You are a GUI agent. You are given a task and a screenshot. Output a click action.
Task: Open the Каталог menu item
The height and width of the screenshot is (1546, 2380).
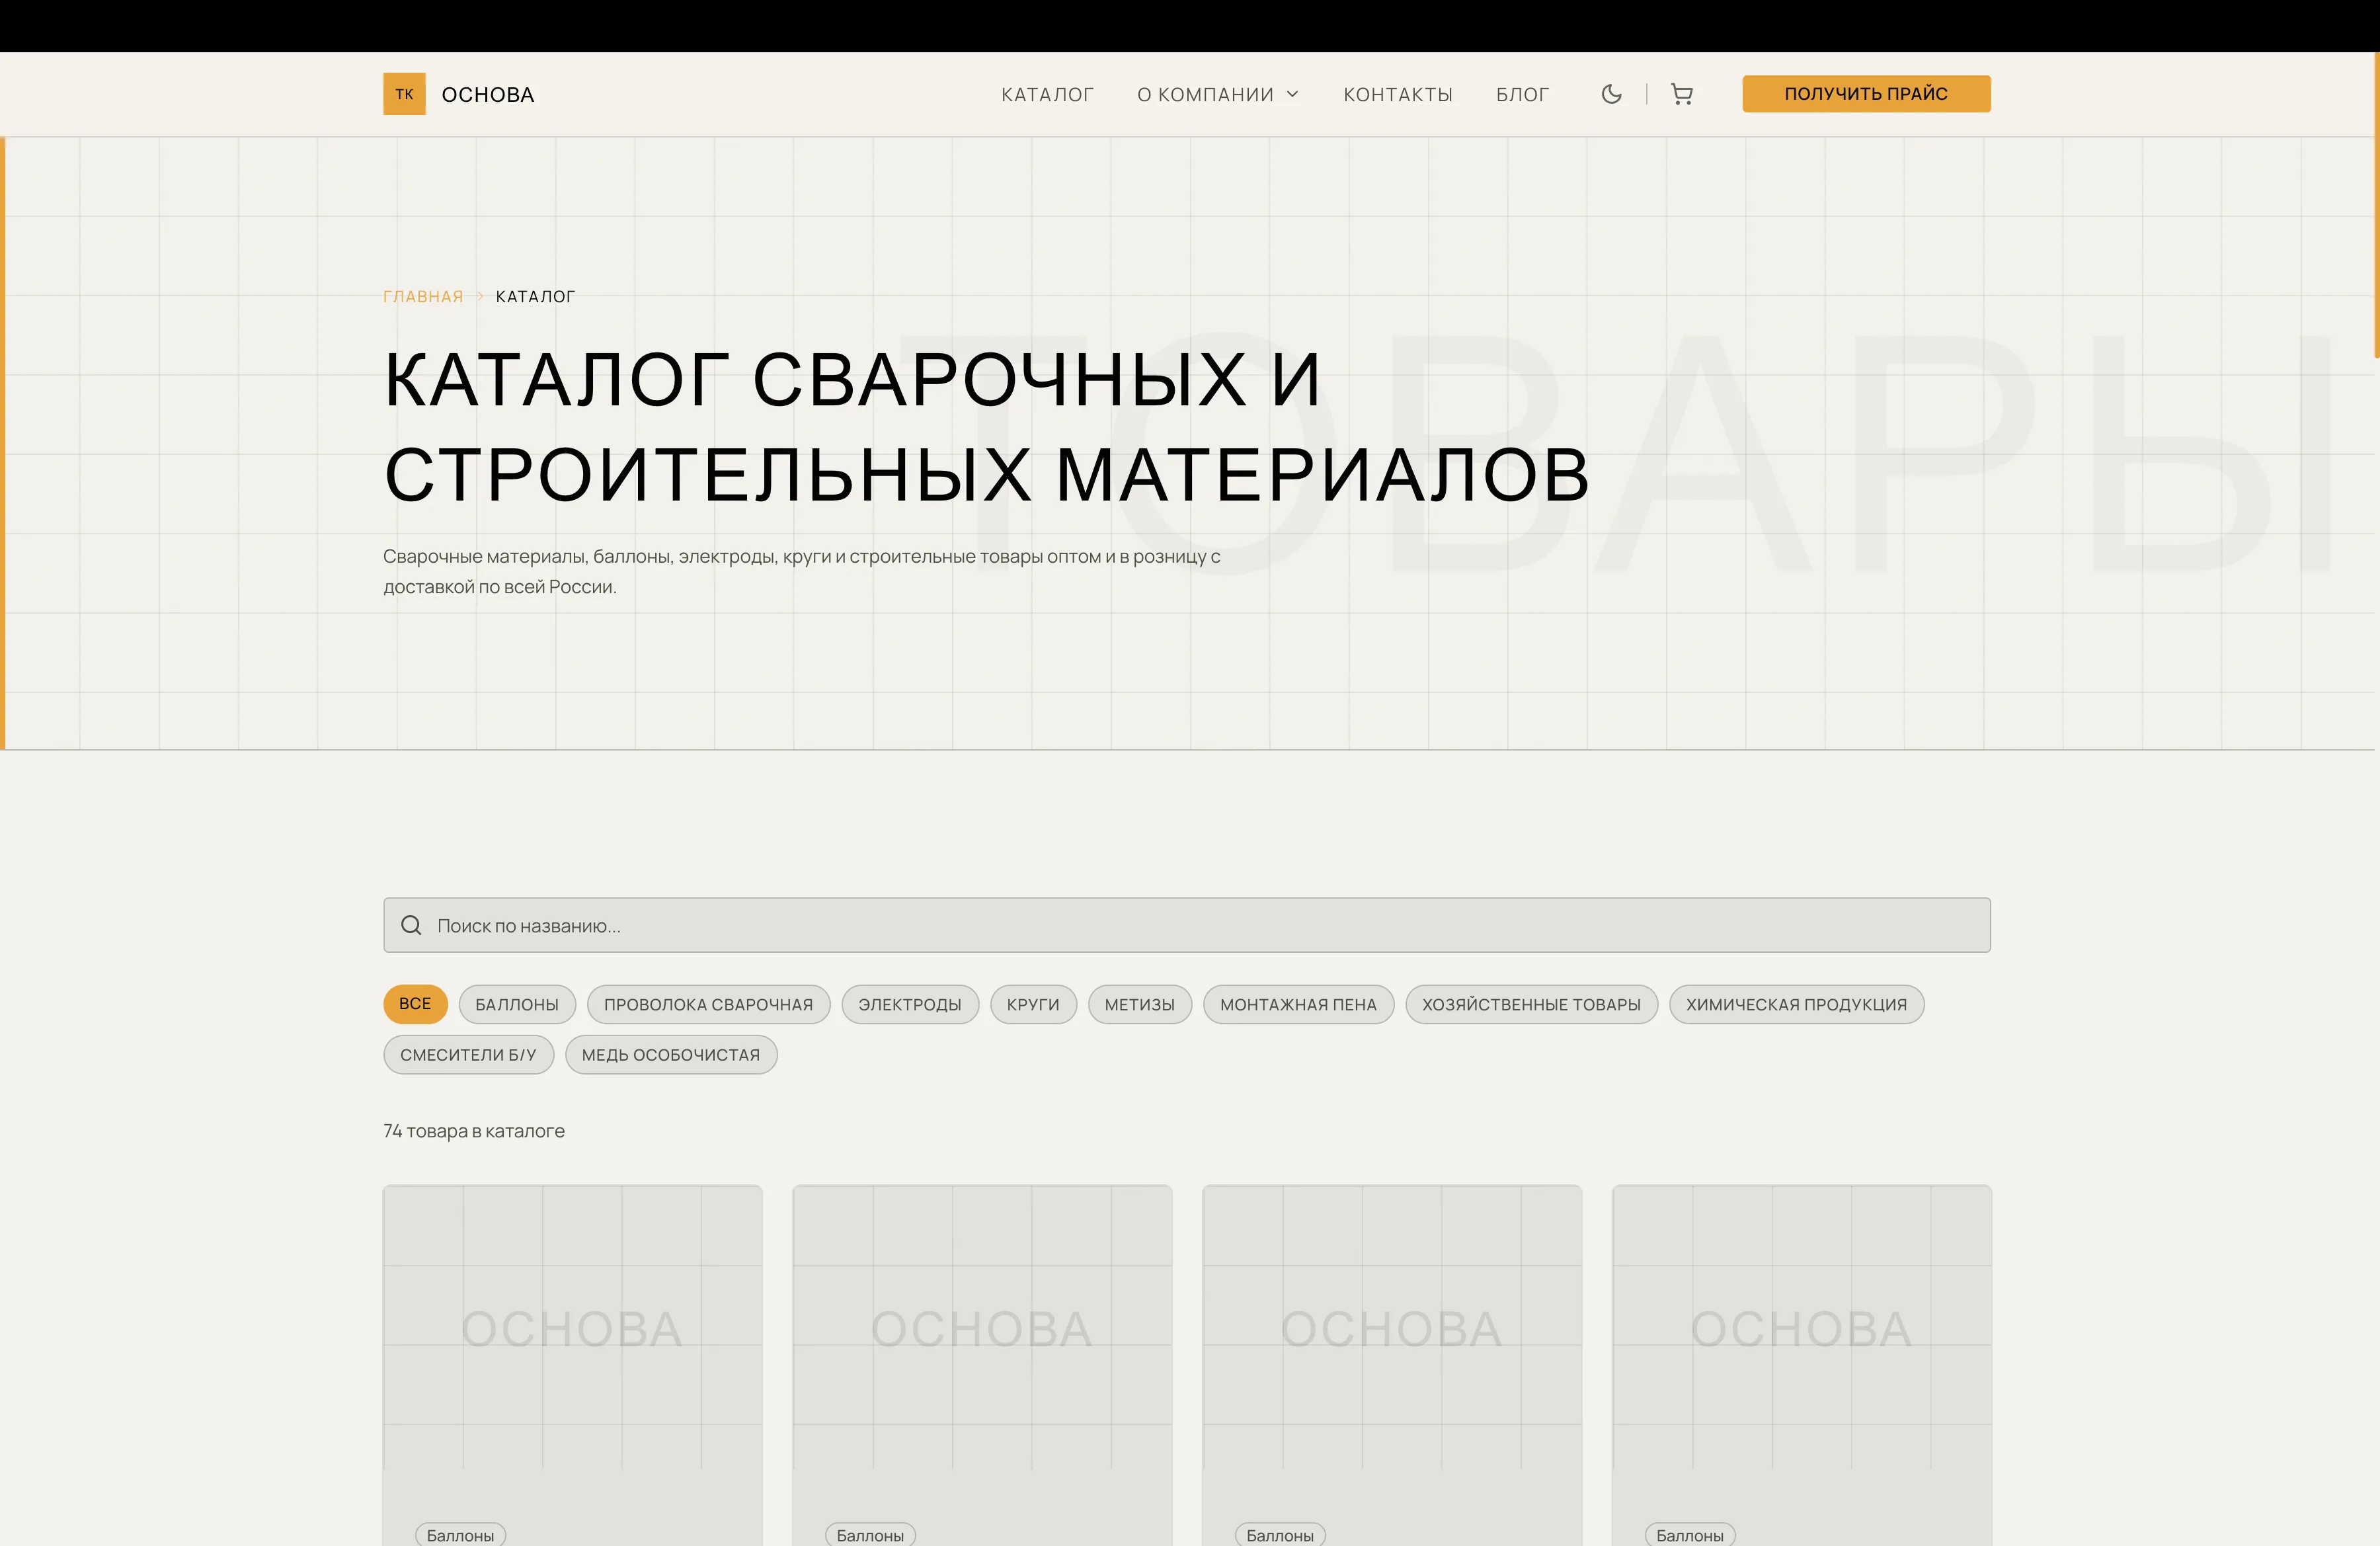click(1047, 94)
